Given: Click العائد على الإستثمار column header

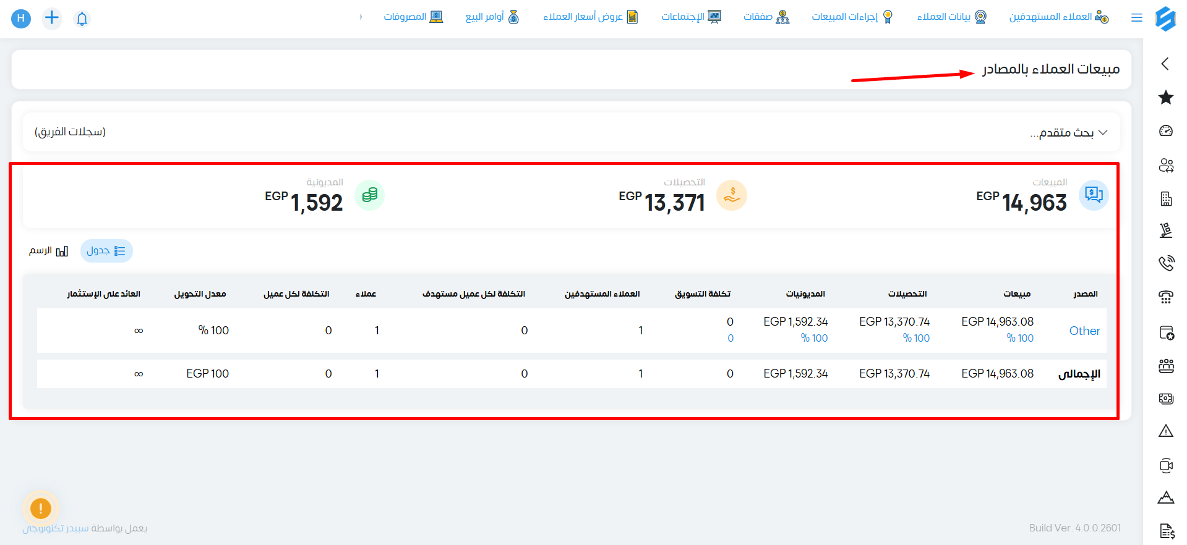Looking at the screenshot, I should pyautogui.click(x=104, y=294).
